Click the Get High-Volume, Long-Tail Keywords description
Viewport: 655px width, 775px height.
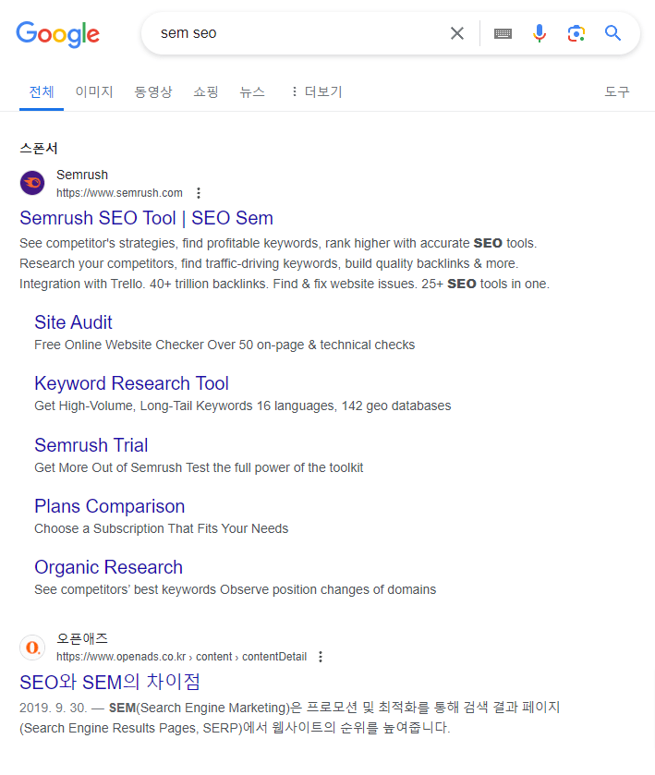(x=243, y=406)
